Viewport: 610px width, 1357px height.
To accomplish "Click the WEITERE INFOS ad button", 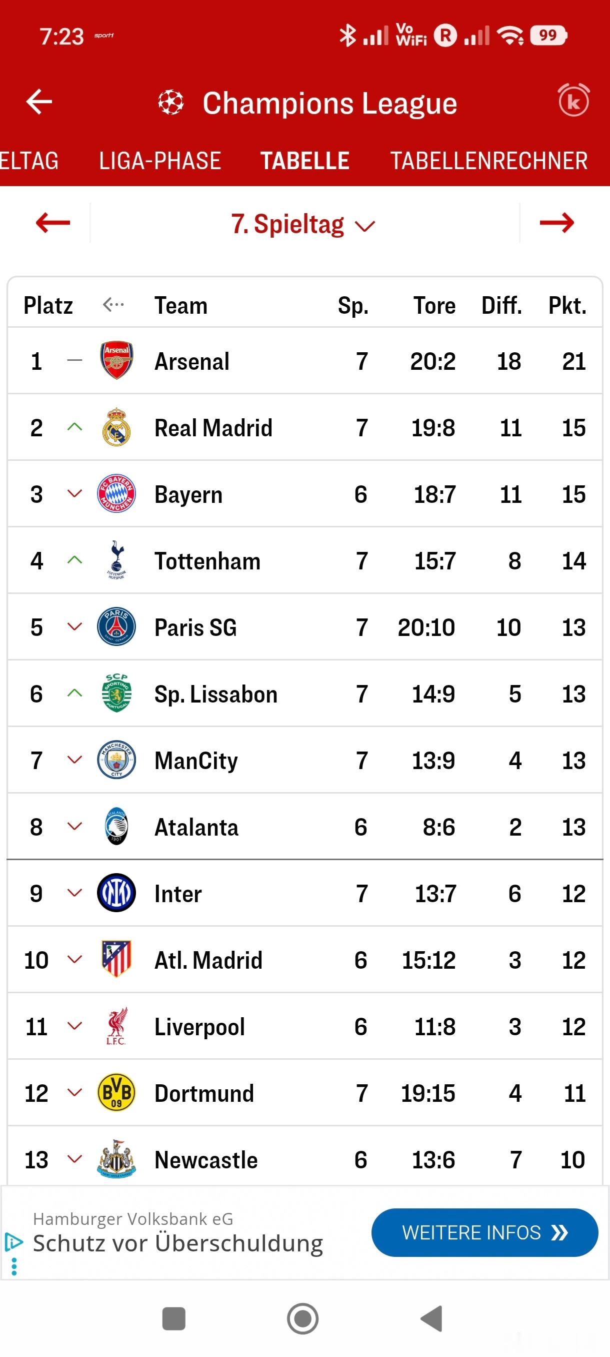I will pos(484,1233).
